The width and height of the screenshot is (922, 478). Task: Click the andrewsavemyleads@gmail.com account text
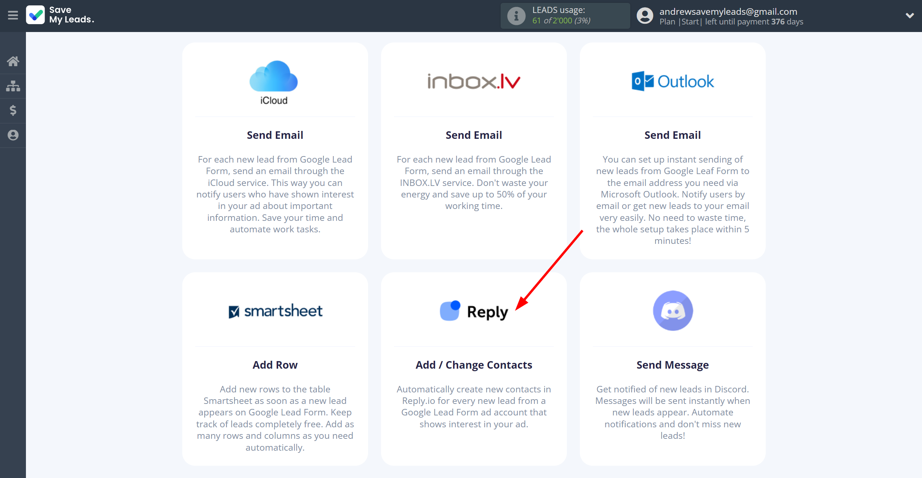pyautogui.click(x=728, y=12)
